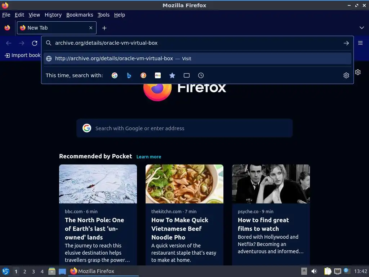Search history using the clock icon

(x=201, y=75)
